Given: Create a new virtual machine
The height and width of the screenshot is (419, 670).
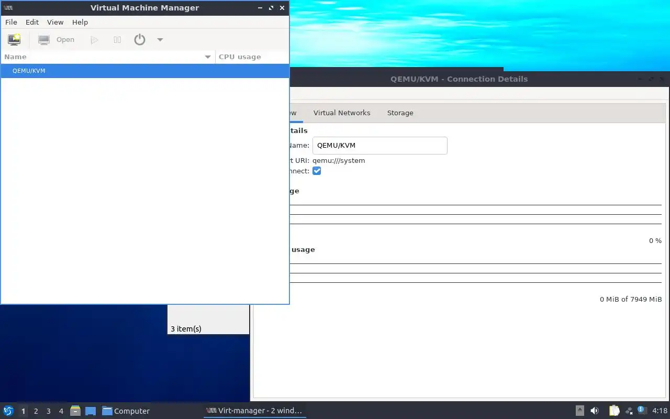Looking at the screenshot, I should [14, 40].
